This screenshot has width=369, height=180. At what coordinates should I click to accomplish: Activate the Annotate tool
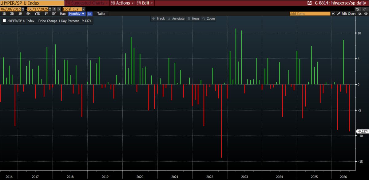176,18
